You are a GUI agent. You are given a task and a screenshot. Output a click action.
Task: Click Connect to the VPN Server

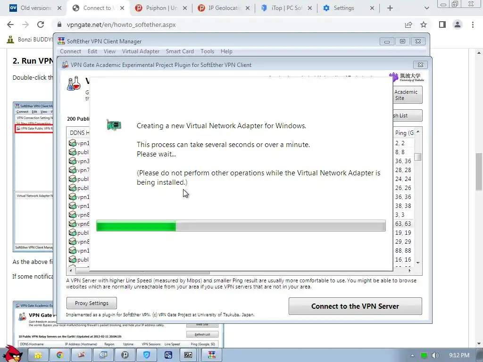click(355, 306)
